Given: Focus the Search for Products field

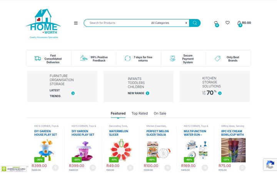Looking at the screenshot, I should pos(117,23).
